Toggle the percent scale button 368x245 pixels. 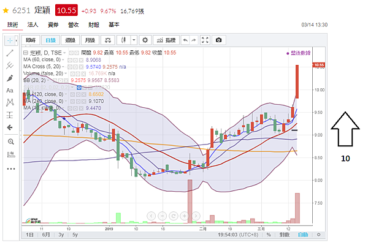(269, 235)
